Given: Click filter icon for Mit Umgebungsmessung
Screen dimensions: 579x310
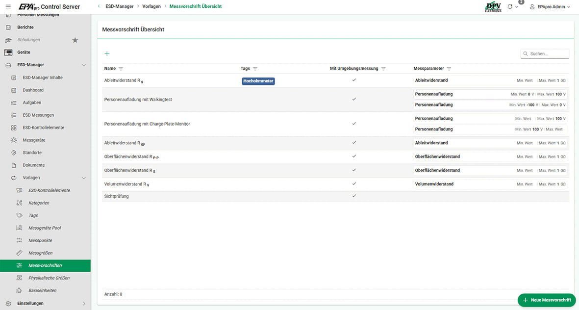Looking at the screenshot, I should [x=383, y=69].
